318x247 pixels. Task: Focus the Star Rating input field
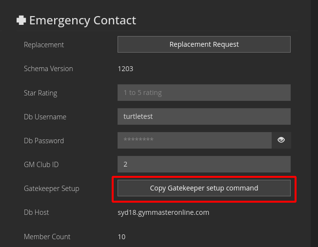(204, 93)
